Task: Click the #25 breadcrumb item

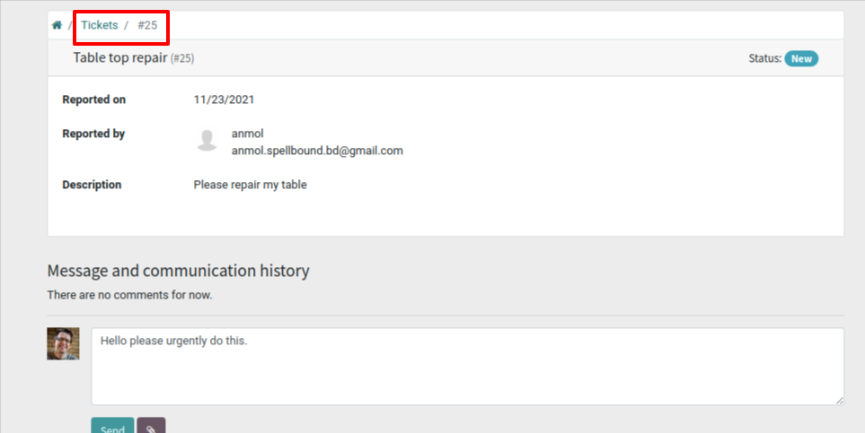Action: [147, 25]
